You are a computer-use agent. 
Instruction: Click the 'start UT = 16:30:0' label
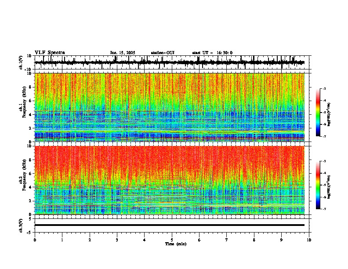212,53
